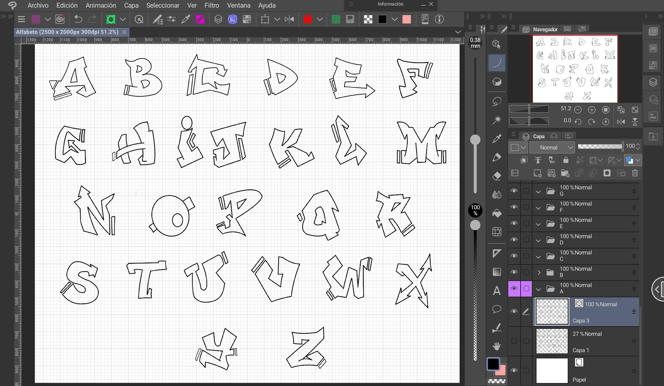Select the Fill bucket tool
The height and width of the screenshot is (386, 664).
point(497,213)
